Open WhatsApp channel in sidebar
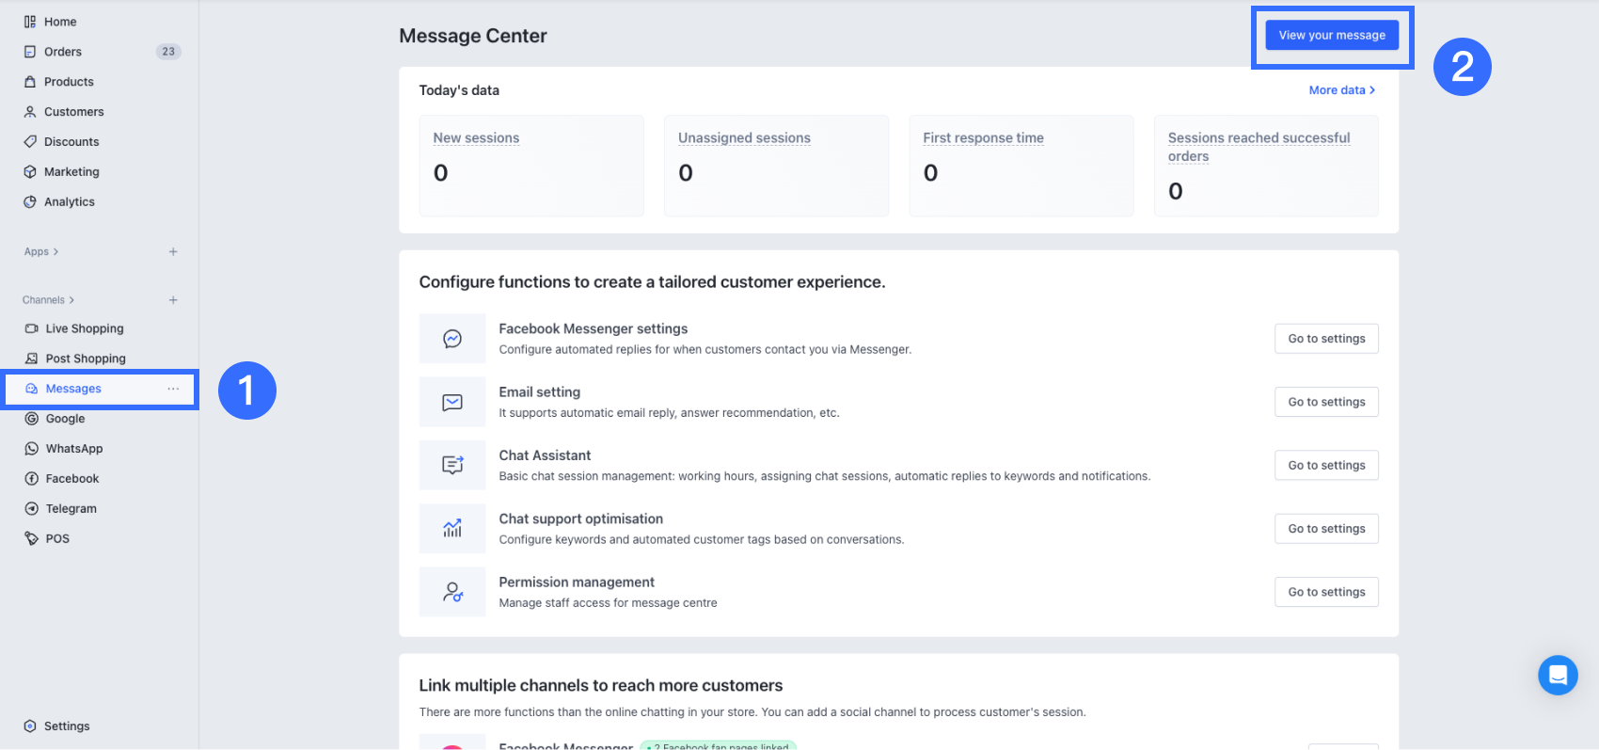 click(x=74, y=449)
